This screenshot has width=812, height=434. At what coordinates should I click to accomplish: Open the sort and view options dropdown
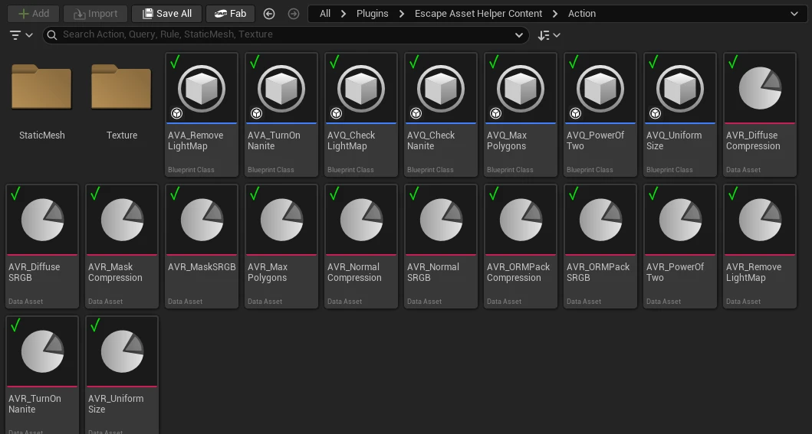click(549, 35)
